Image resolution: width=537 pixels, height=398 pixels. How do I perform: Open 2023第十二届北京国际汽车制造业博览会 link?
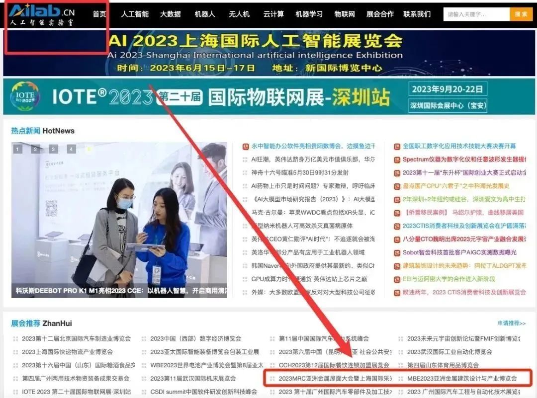pyautogui.click(x=77, y=338)
